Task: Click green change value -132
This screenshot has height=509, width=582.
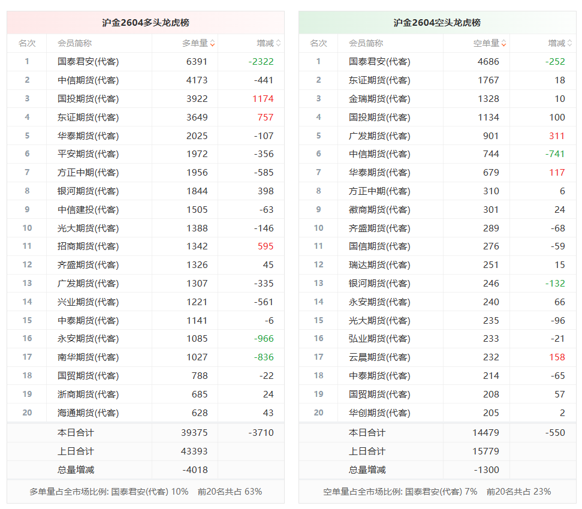Action: [555, 284]
